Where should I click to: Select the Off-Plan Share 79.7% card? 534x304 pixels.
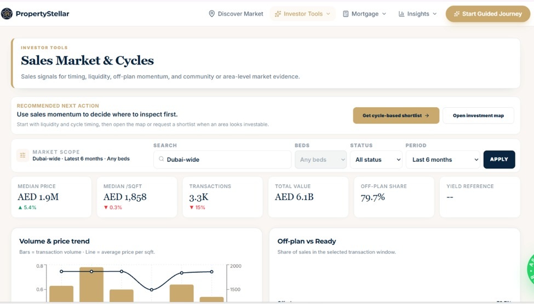coord(394,197)
